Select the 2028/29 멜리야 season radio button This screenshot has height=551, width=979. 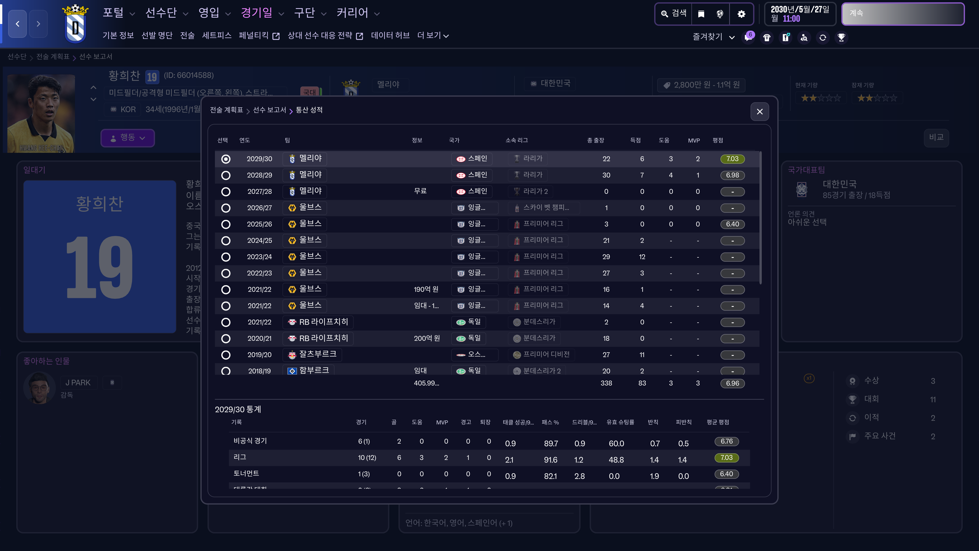[x=226, y=175]
